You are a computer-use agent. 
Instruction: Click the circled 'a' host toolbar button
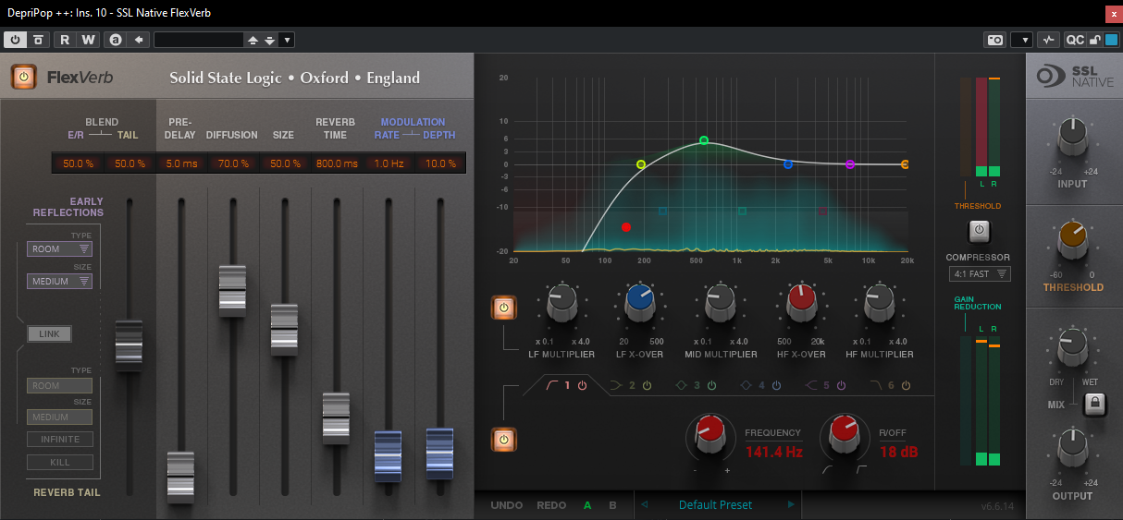click(115, 40)
